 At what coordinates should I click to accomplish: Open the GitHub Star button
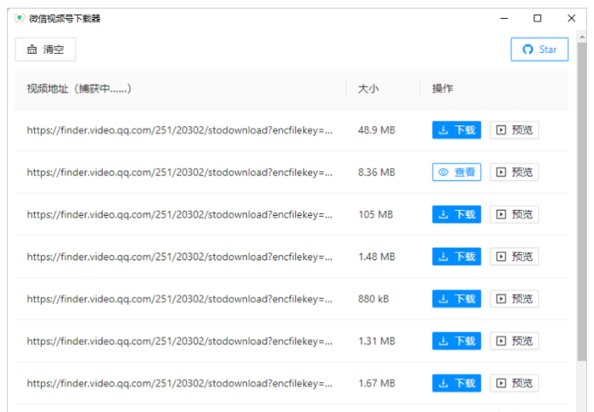point(539,50)
